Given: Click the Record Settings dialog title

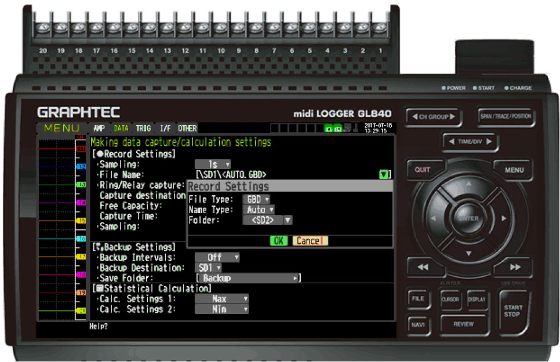Looking at the screenshot, I should click(x=228, y=187).
